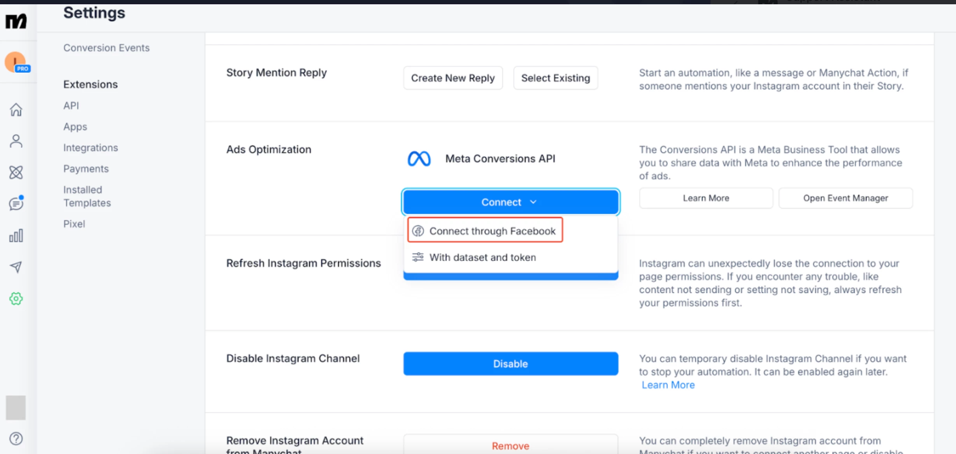The height and width of the screenshot is (454, 956).
Task: Open the Home icon in sidebar
Action: (16, 110)
